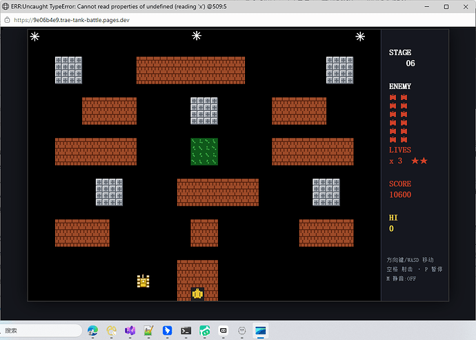Open the terminal icon in the taskbar
The height and width of the screenshot is (340, 476).
pyautogui.click(x=186, y=330)
